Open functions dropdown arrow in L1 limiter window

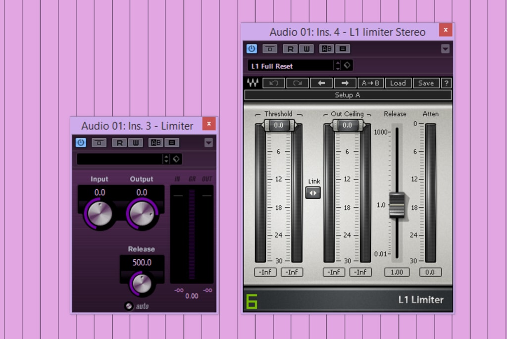[x=445, y=49]
